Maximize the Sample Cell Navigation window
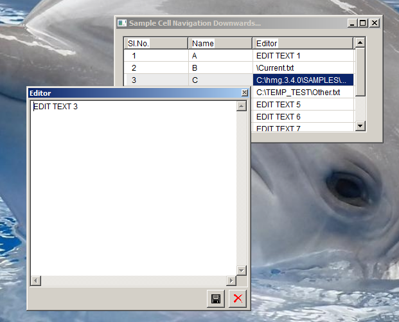 click(x=362, y=23)
